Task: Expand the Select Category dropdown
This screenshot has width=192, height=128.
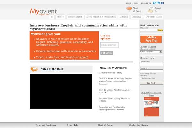Action: coord(151,52)
